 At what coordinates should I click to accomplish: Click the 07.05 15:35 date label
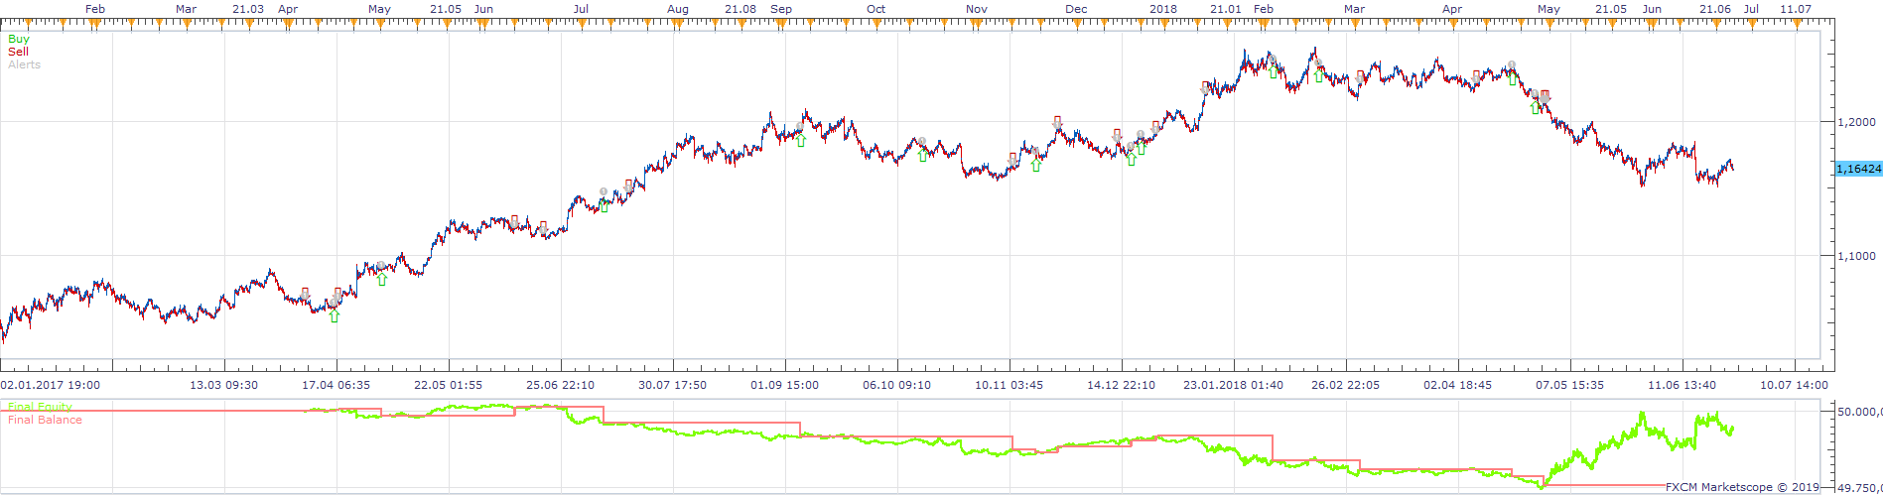click(x=1570, y=385)
